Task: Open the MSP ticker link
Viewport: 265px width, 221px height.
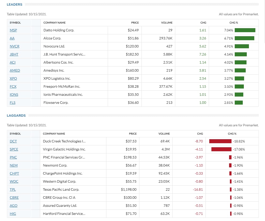Action: pyautogui.click(x=13, y=30)
